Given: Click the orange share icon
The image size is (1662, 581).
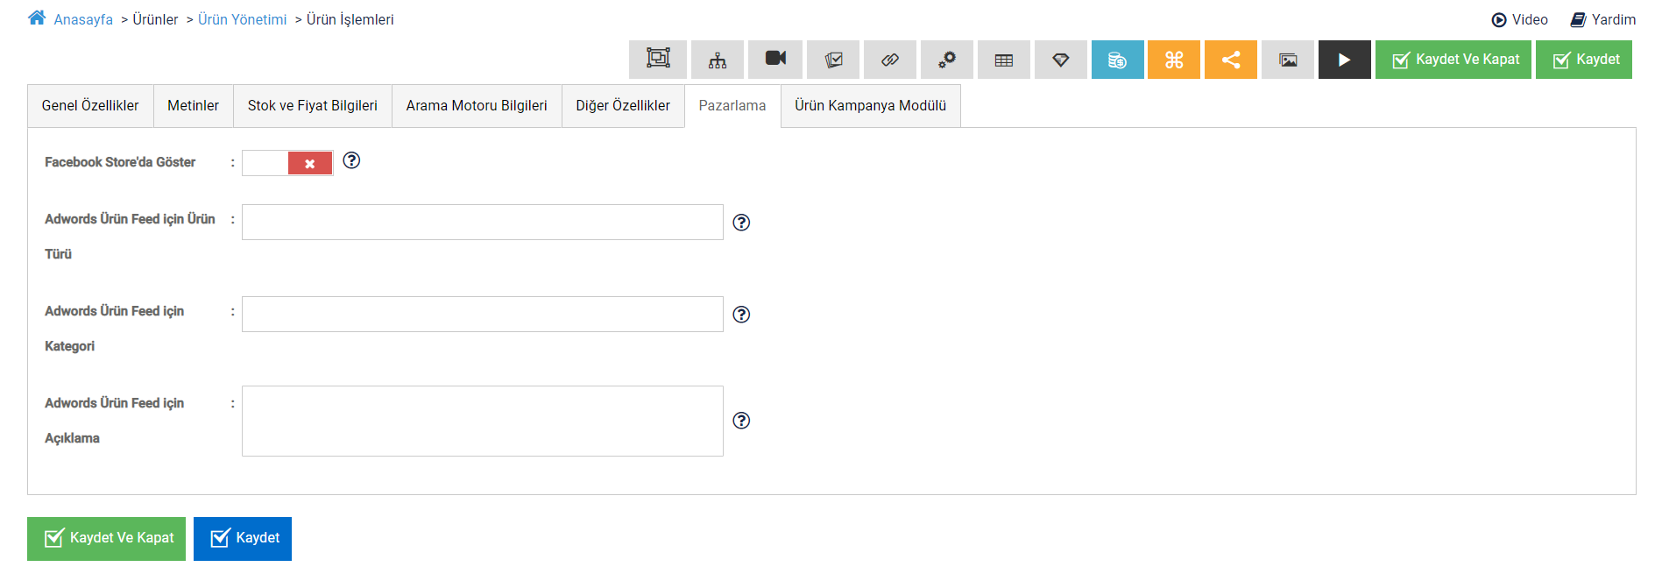Looking at the screenshot, I should coord(1231,60).
